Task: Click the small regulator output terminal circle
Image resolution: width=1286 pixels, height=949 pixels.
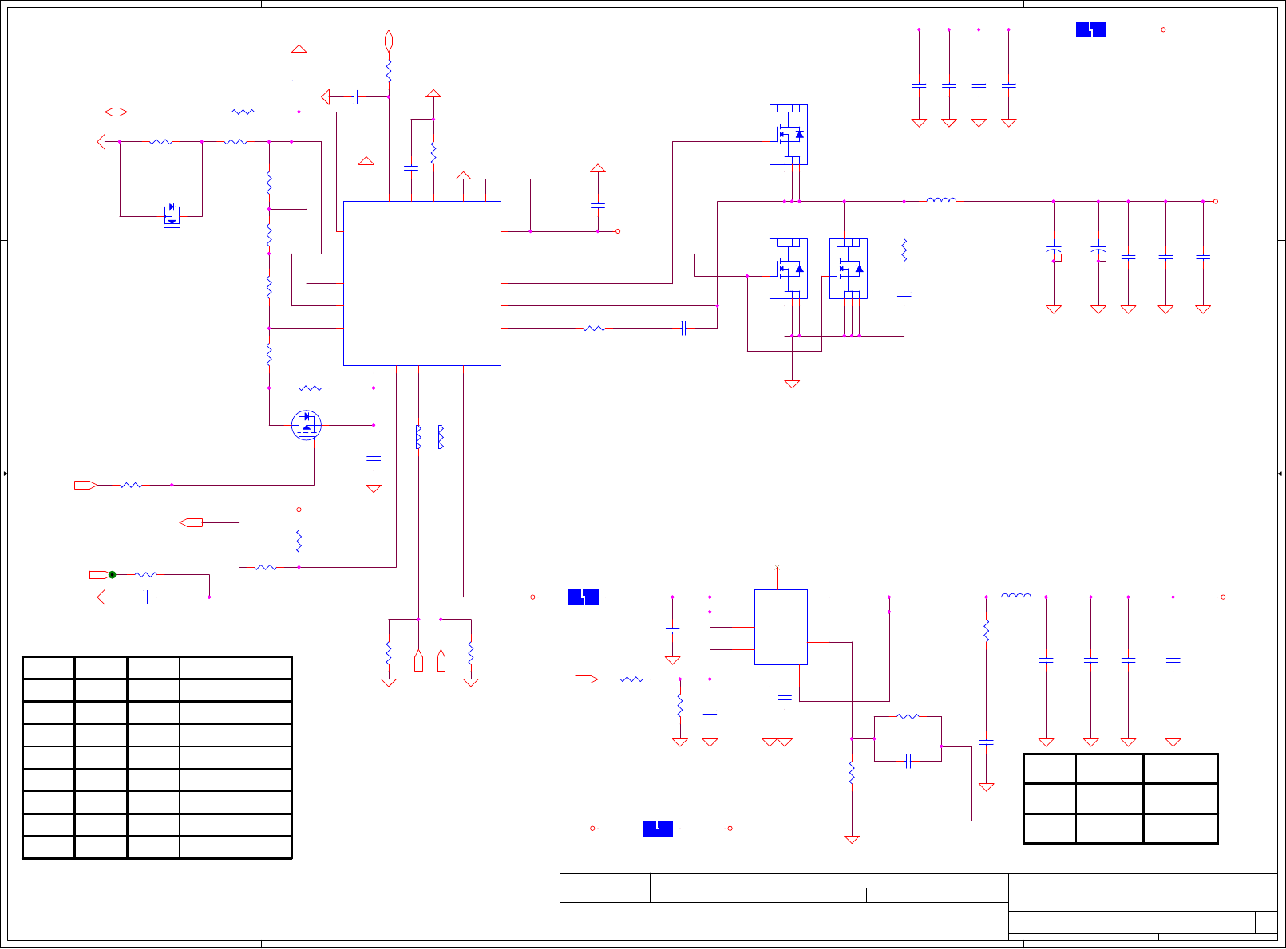Action: point(1223,597)
